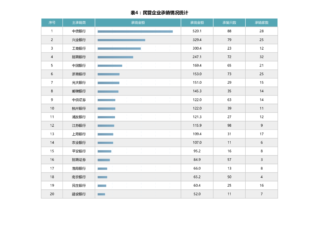Click the row number 20 cell
The height and width of the screenshot is (226, 320).
[52, 194]
